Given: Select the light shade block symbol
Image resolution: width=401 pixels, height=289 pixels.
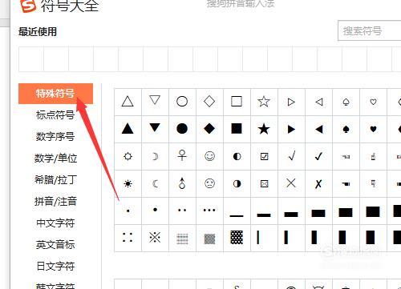Looking at the screenshot, I should click(182, 239).
